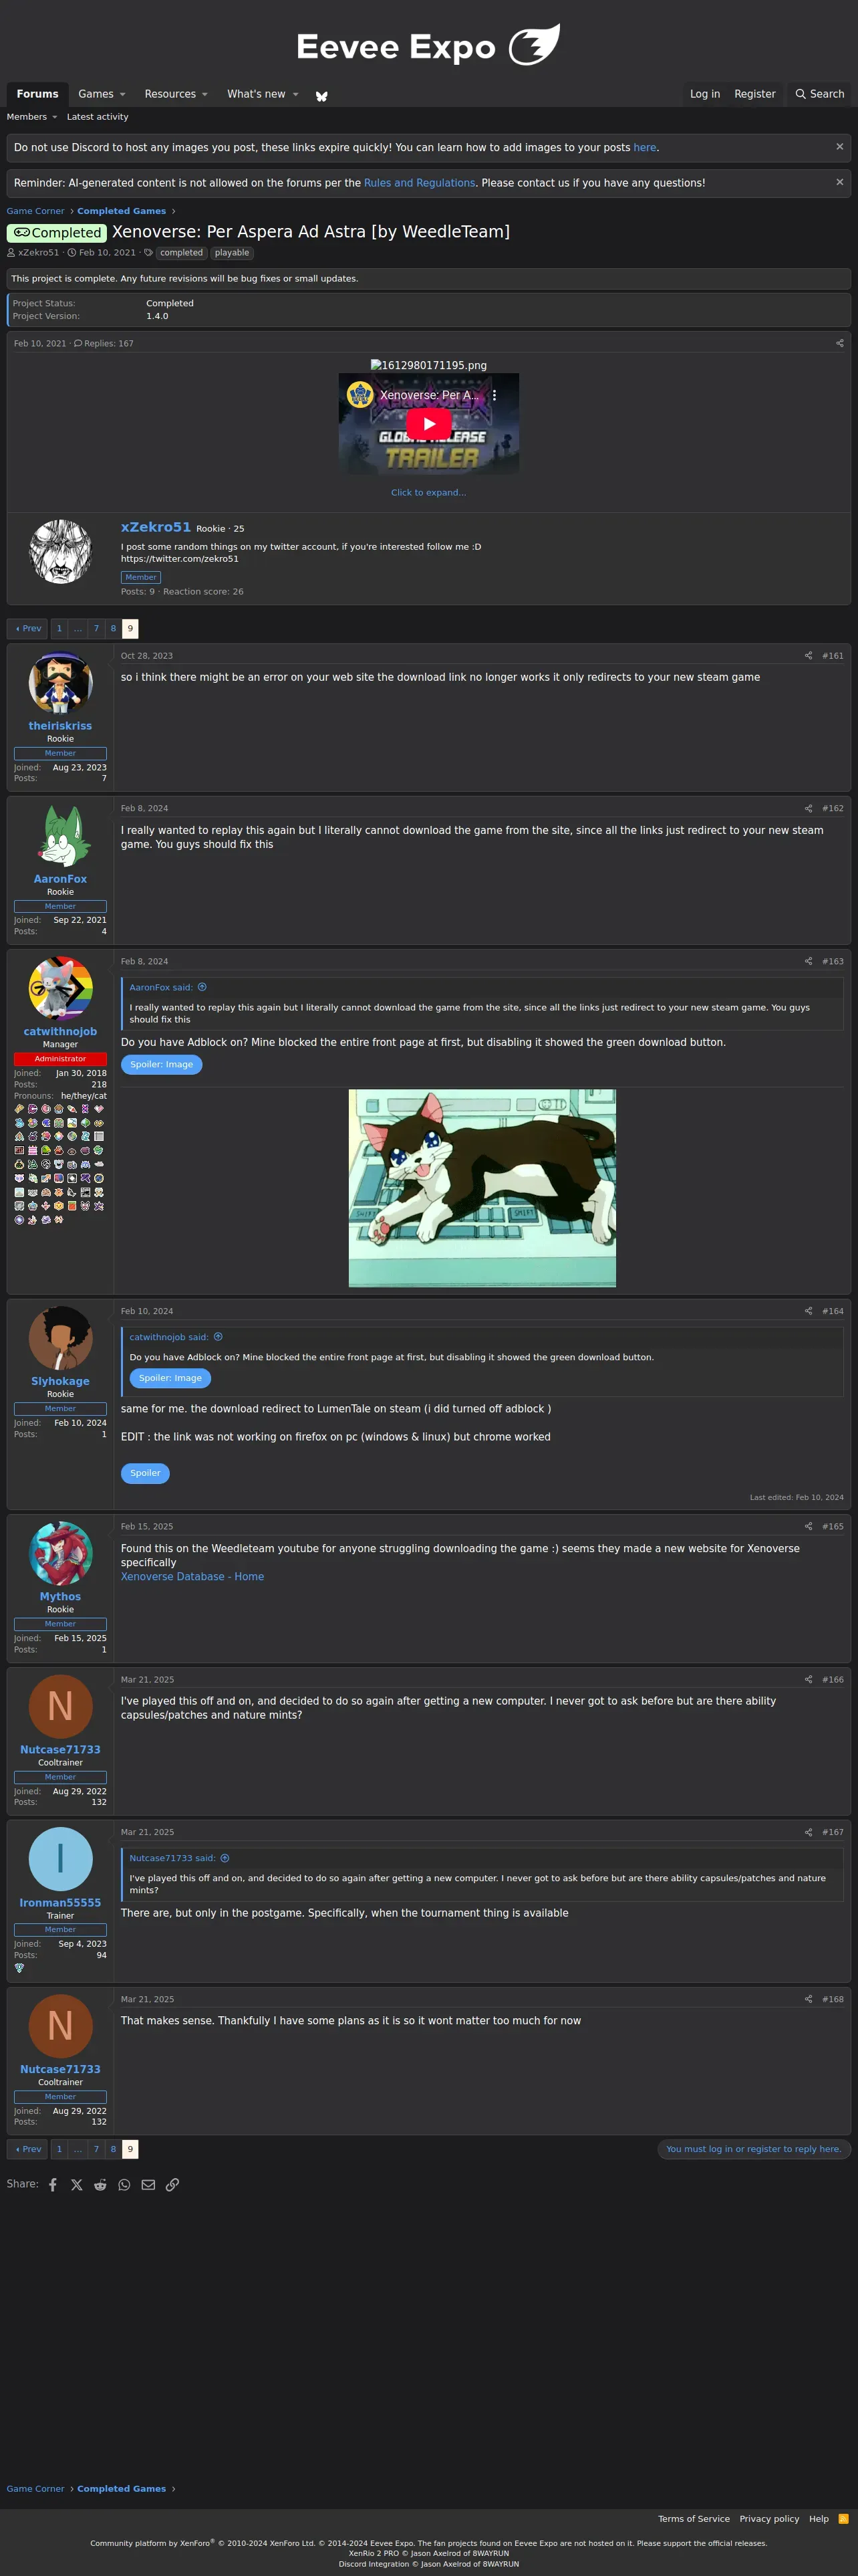This screenshot has height=2576, width=858.
Task: Jump to catwithnojob's quoted post arrow
Action: click(x=218, y=1337)
